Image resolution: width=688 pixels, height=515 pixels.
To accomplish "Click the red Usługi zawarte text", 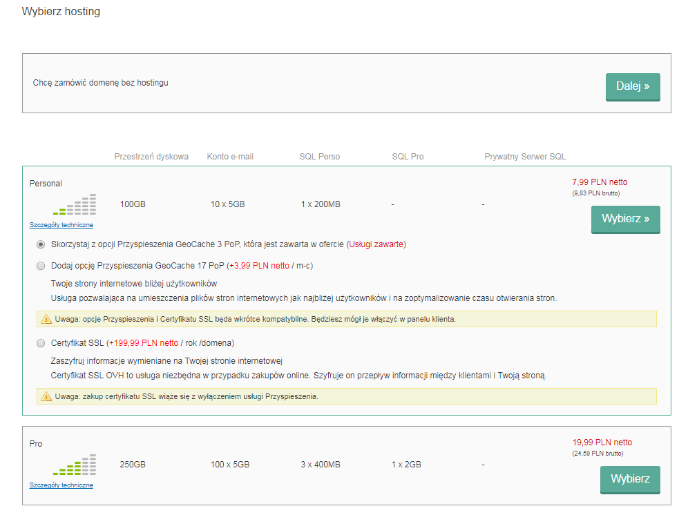I will coord(376,244).
